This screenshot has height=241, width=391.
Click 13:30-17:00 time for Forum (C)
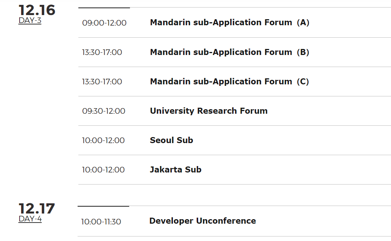pos(102,82)
